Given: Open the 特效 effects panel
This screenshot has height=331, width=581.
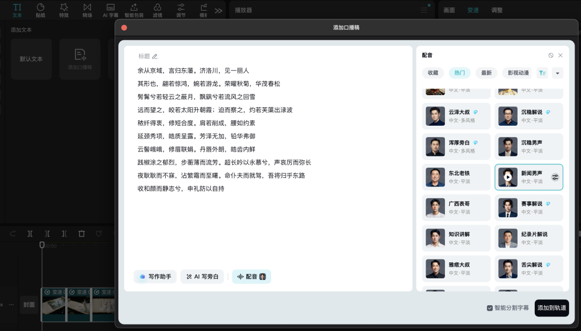Looking at the screenshot, I should [63, 10].
